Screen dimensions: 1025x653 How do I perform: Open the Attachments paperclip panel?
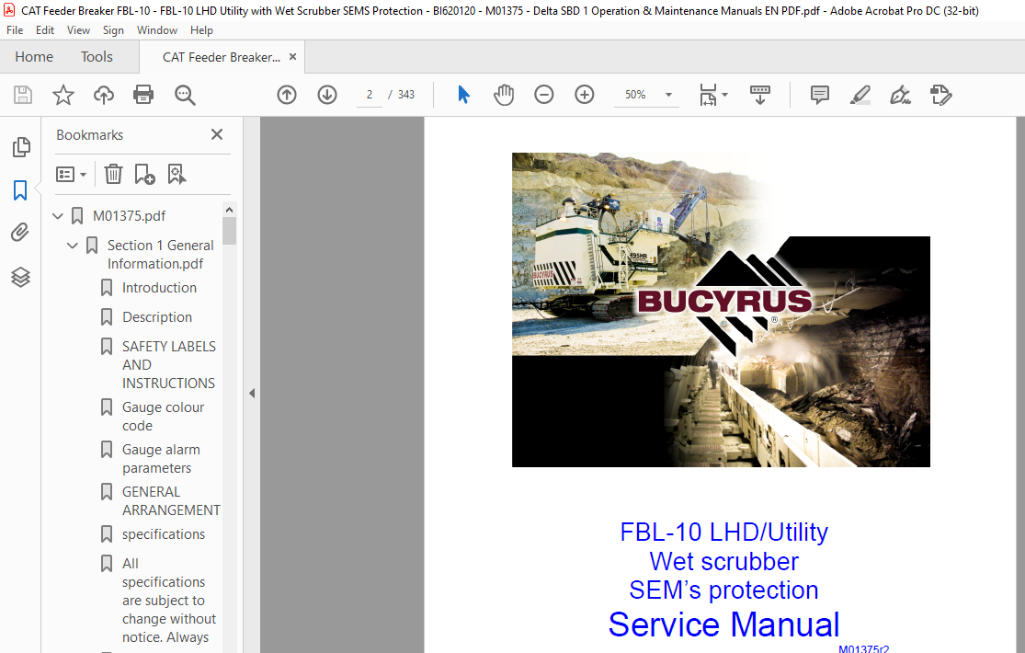[x=20, y=233]
